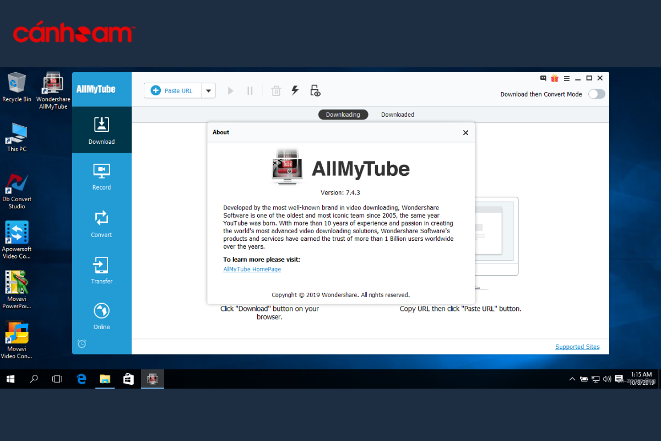The height and width of the screenshot is (441, 661).
Task: Select Db Convert Studio desktop icon
Action: click(17, 191)
